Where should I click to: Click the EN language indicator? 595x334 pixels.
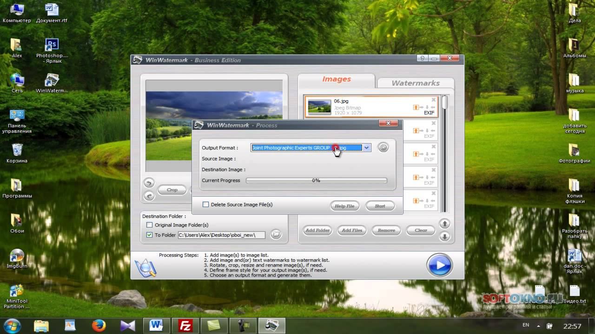(x=526, y=325)
